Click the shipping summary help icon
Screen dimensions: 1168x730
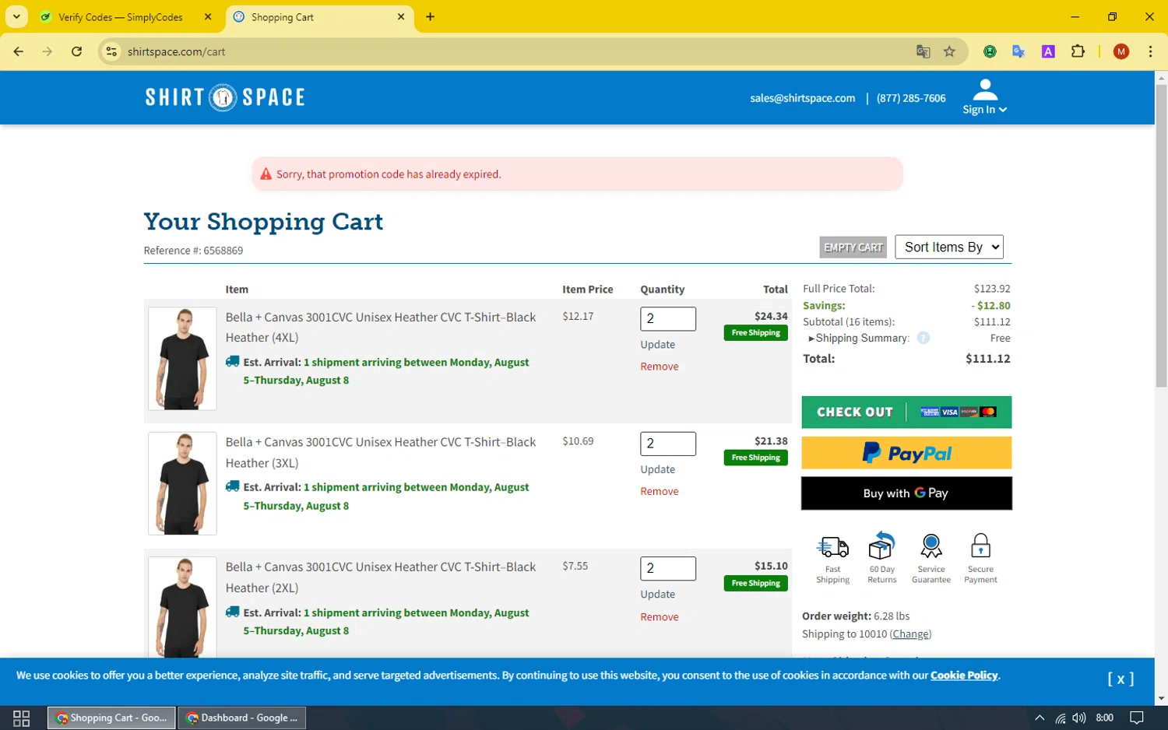[923, 338]
